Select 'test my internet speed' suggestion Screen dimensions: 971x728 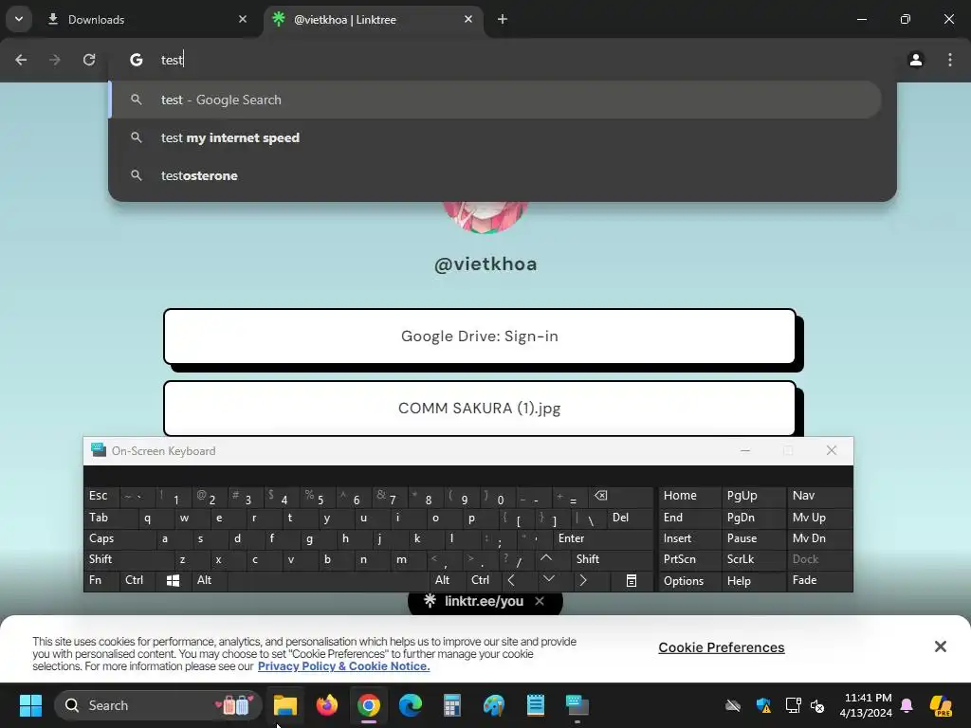[x=495, y=137]
